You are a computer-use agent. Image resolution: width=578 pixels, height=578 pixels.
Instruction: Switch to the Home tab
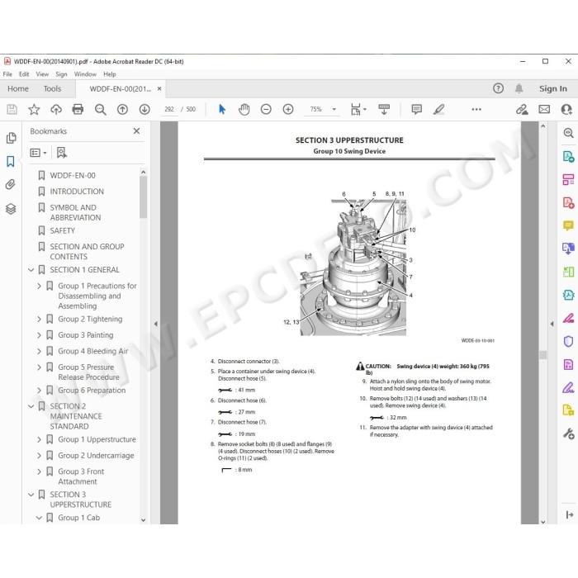[x=18, y=88]
